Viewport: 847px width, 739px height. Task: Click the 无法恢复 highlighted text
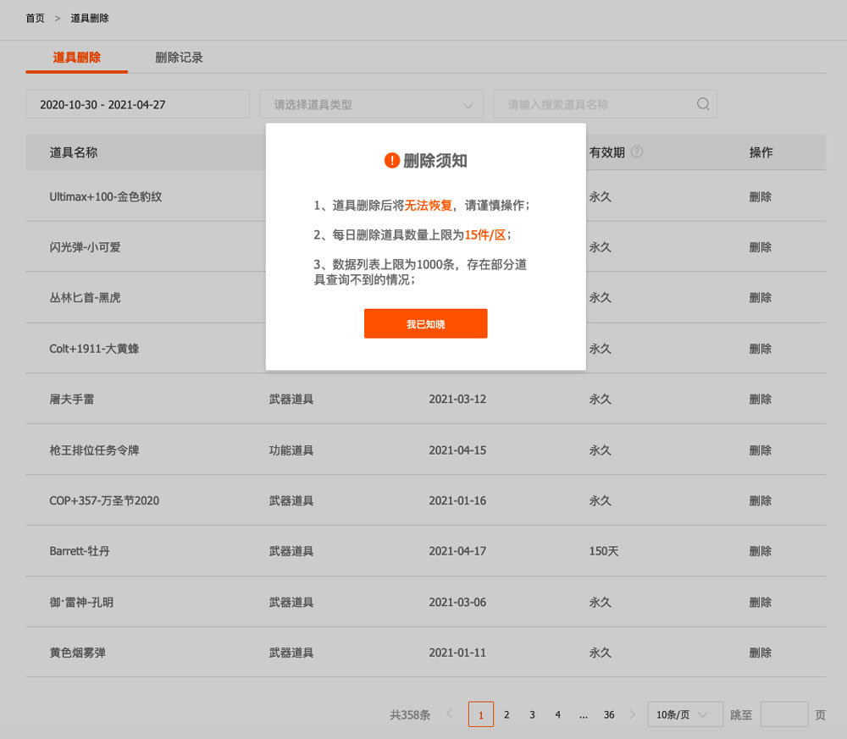[x=429, y=205]
